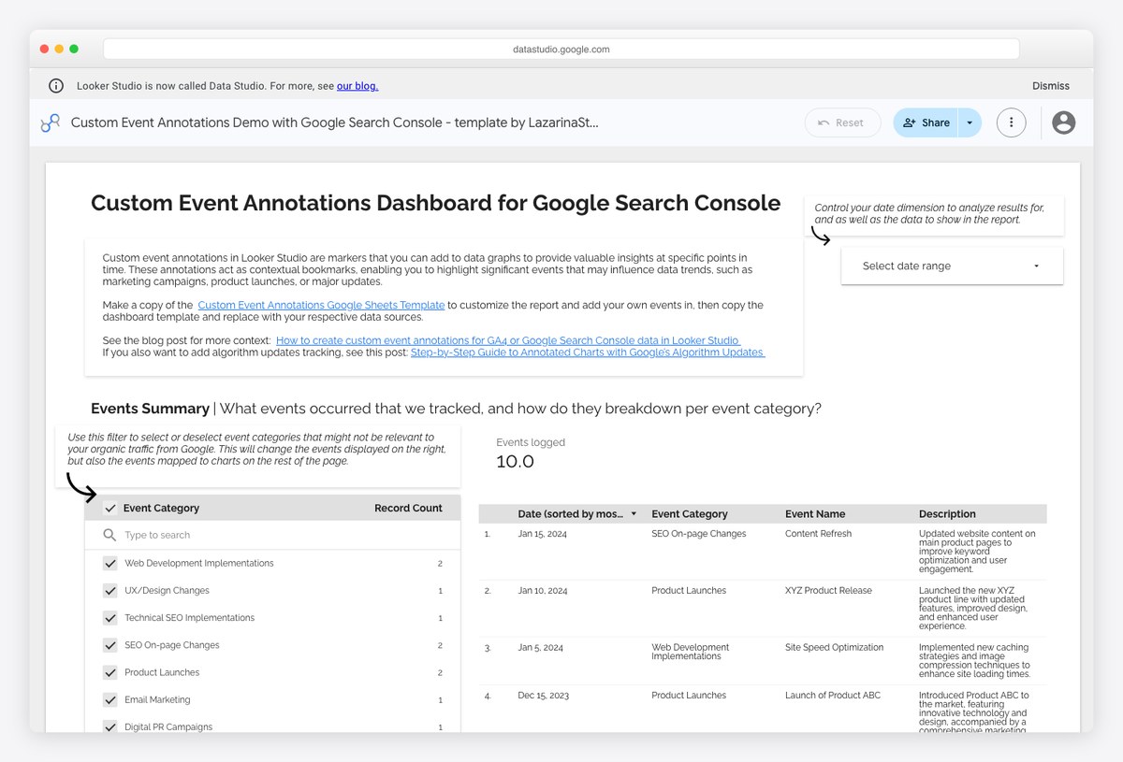Uncheck Digital PR Campaigns category
The image size is (1123, 762).
[110, 726]
